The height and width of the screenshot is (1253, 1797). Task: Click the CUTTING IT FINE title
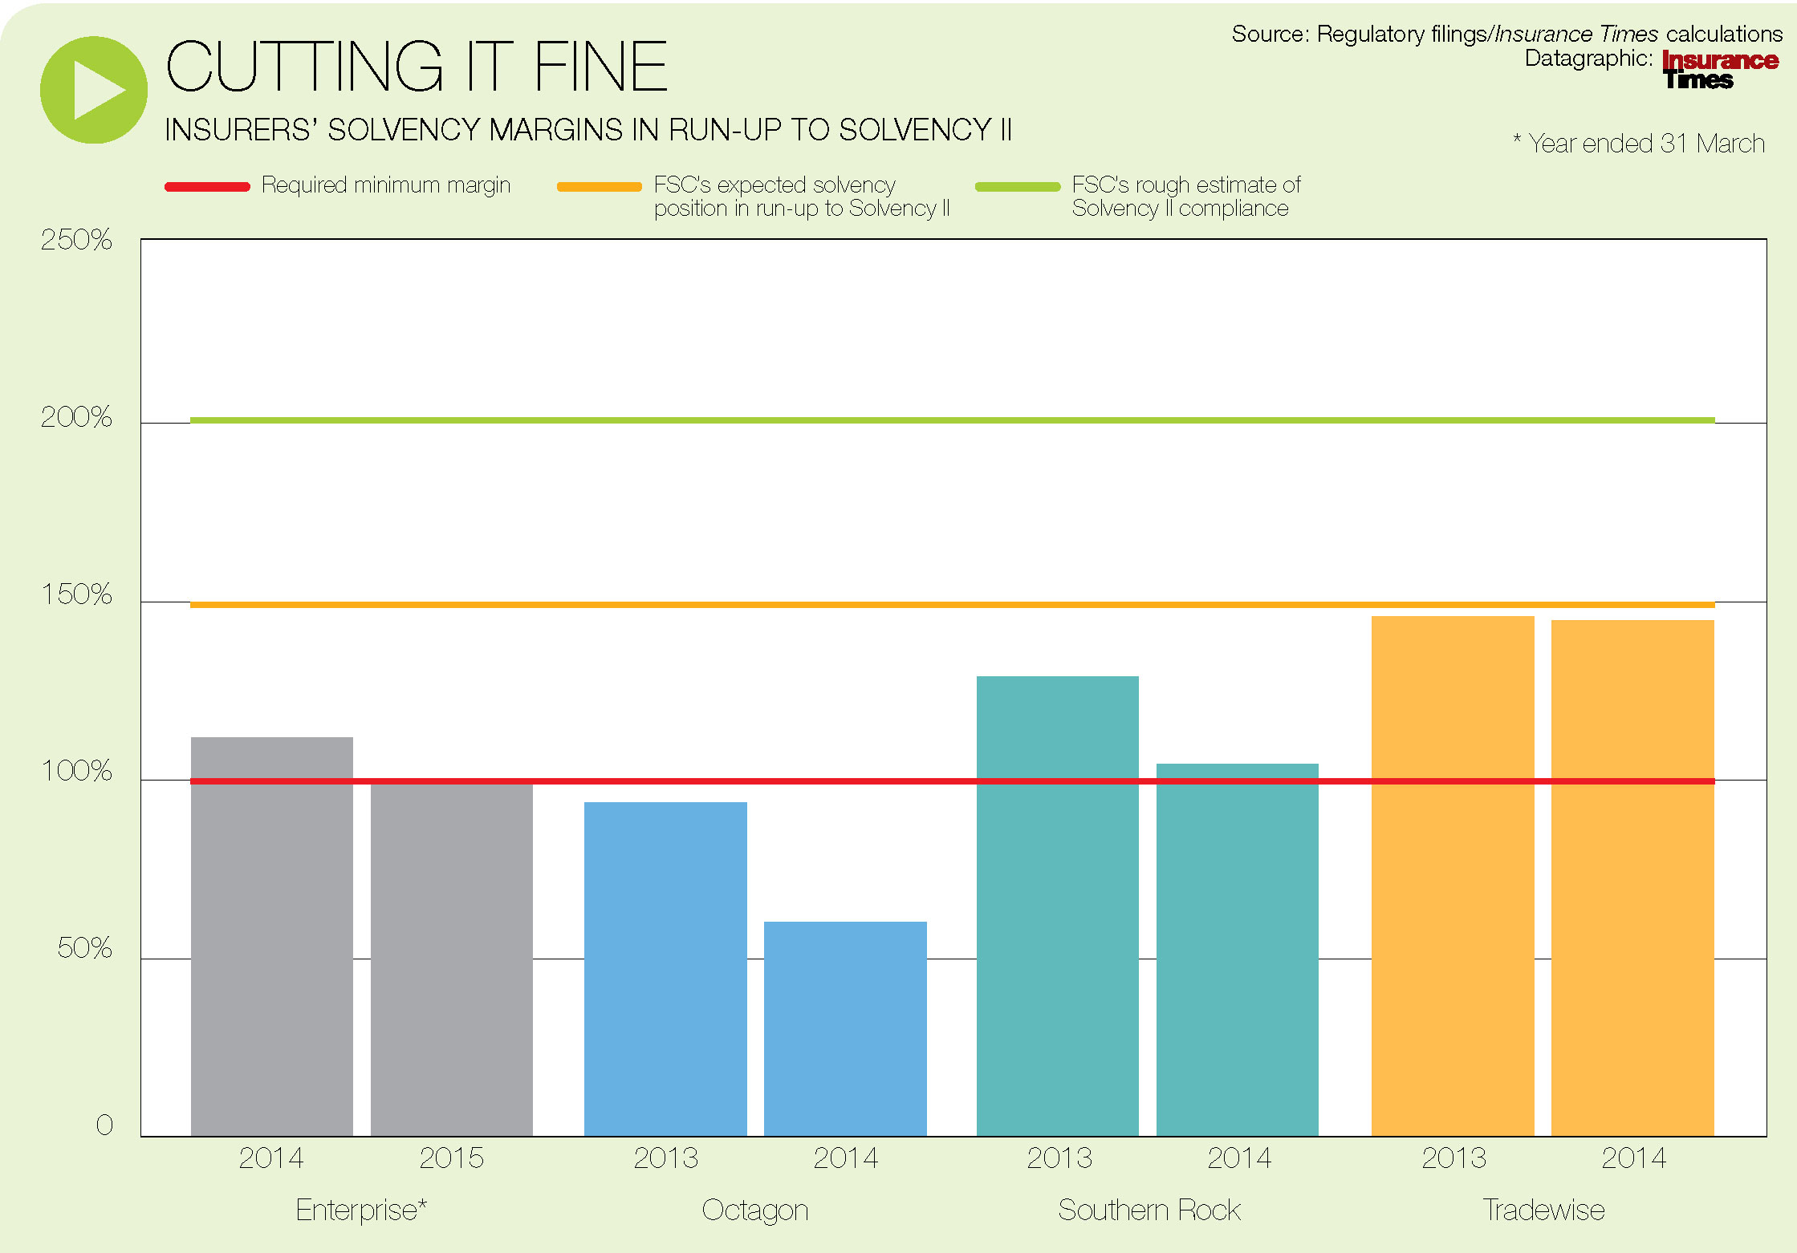[x=416, y=67]
